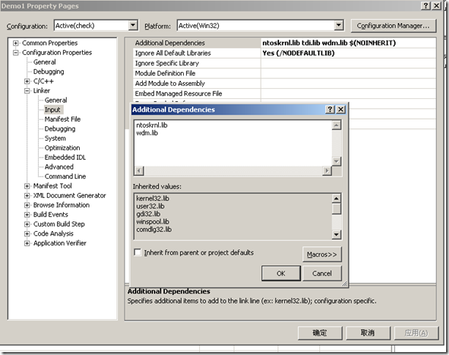Select Advanced under Linker
Viewport: 449px width, 355px height.
59,166
